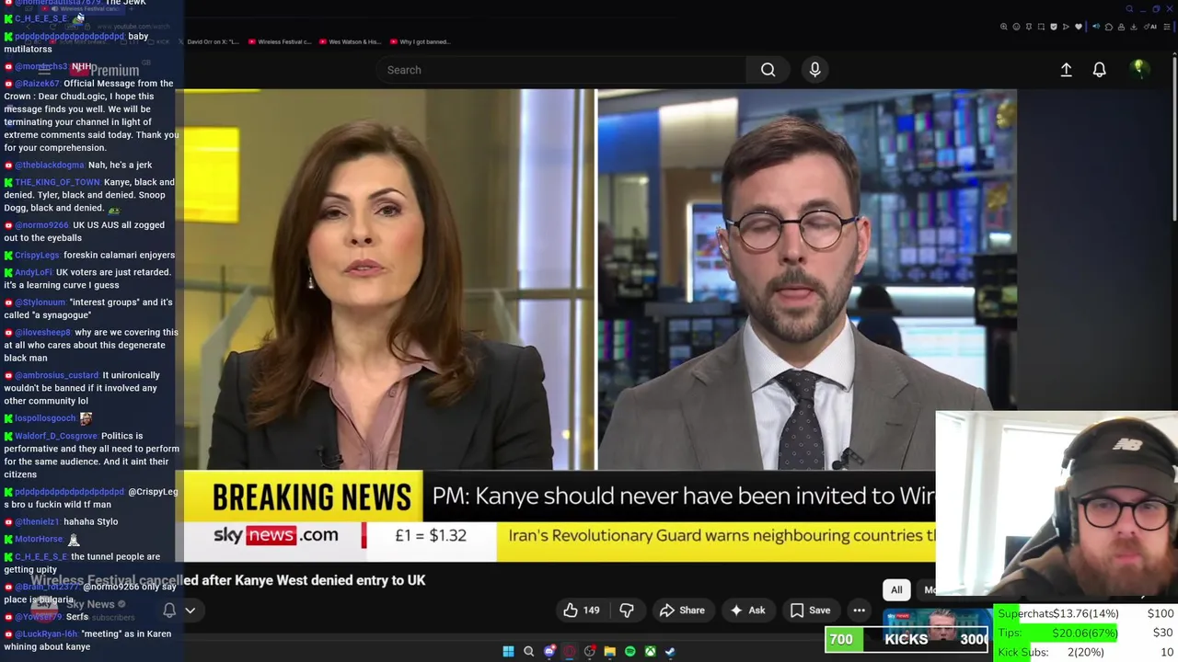Click the Waldorf_D_Cosgrove chat username
1178x662 pixels.
[x=56, y=436]
